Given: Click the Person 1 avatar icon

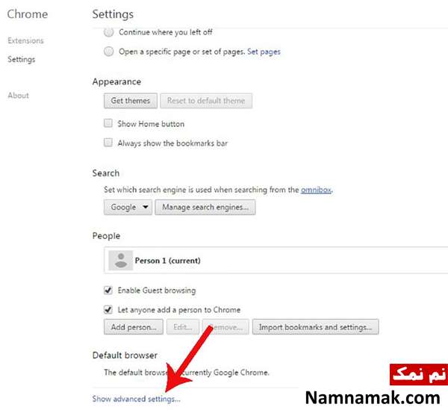Looking at the screenshot, I should pyautogui.click(x=120, y=261).
